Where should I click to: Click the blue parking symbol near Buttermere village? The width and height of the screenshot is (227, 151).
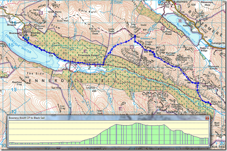160,2
